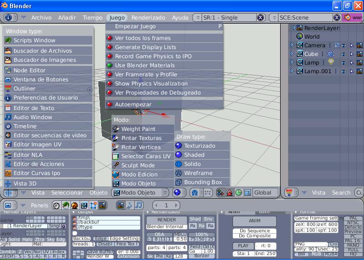This screenshot has width=364, height=260.
Task: Open the Global orientation dropdown
Action: click(x=265, y=193)
